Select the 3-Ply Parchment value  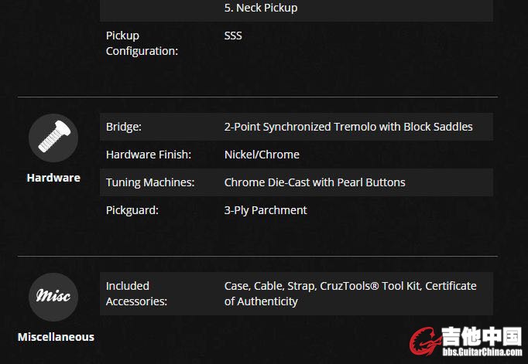tap(266, 210)
